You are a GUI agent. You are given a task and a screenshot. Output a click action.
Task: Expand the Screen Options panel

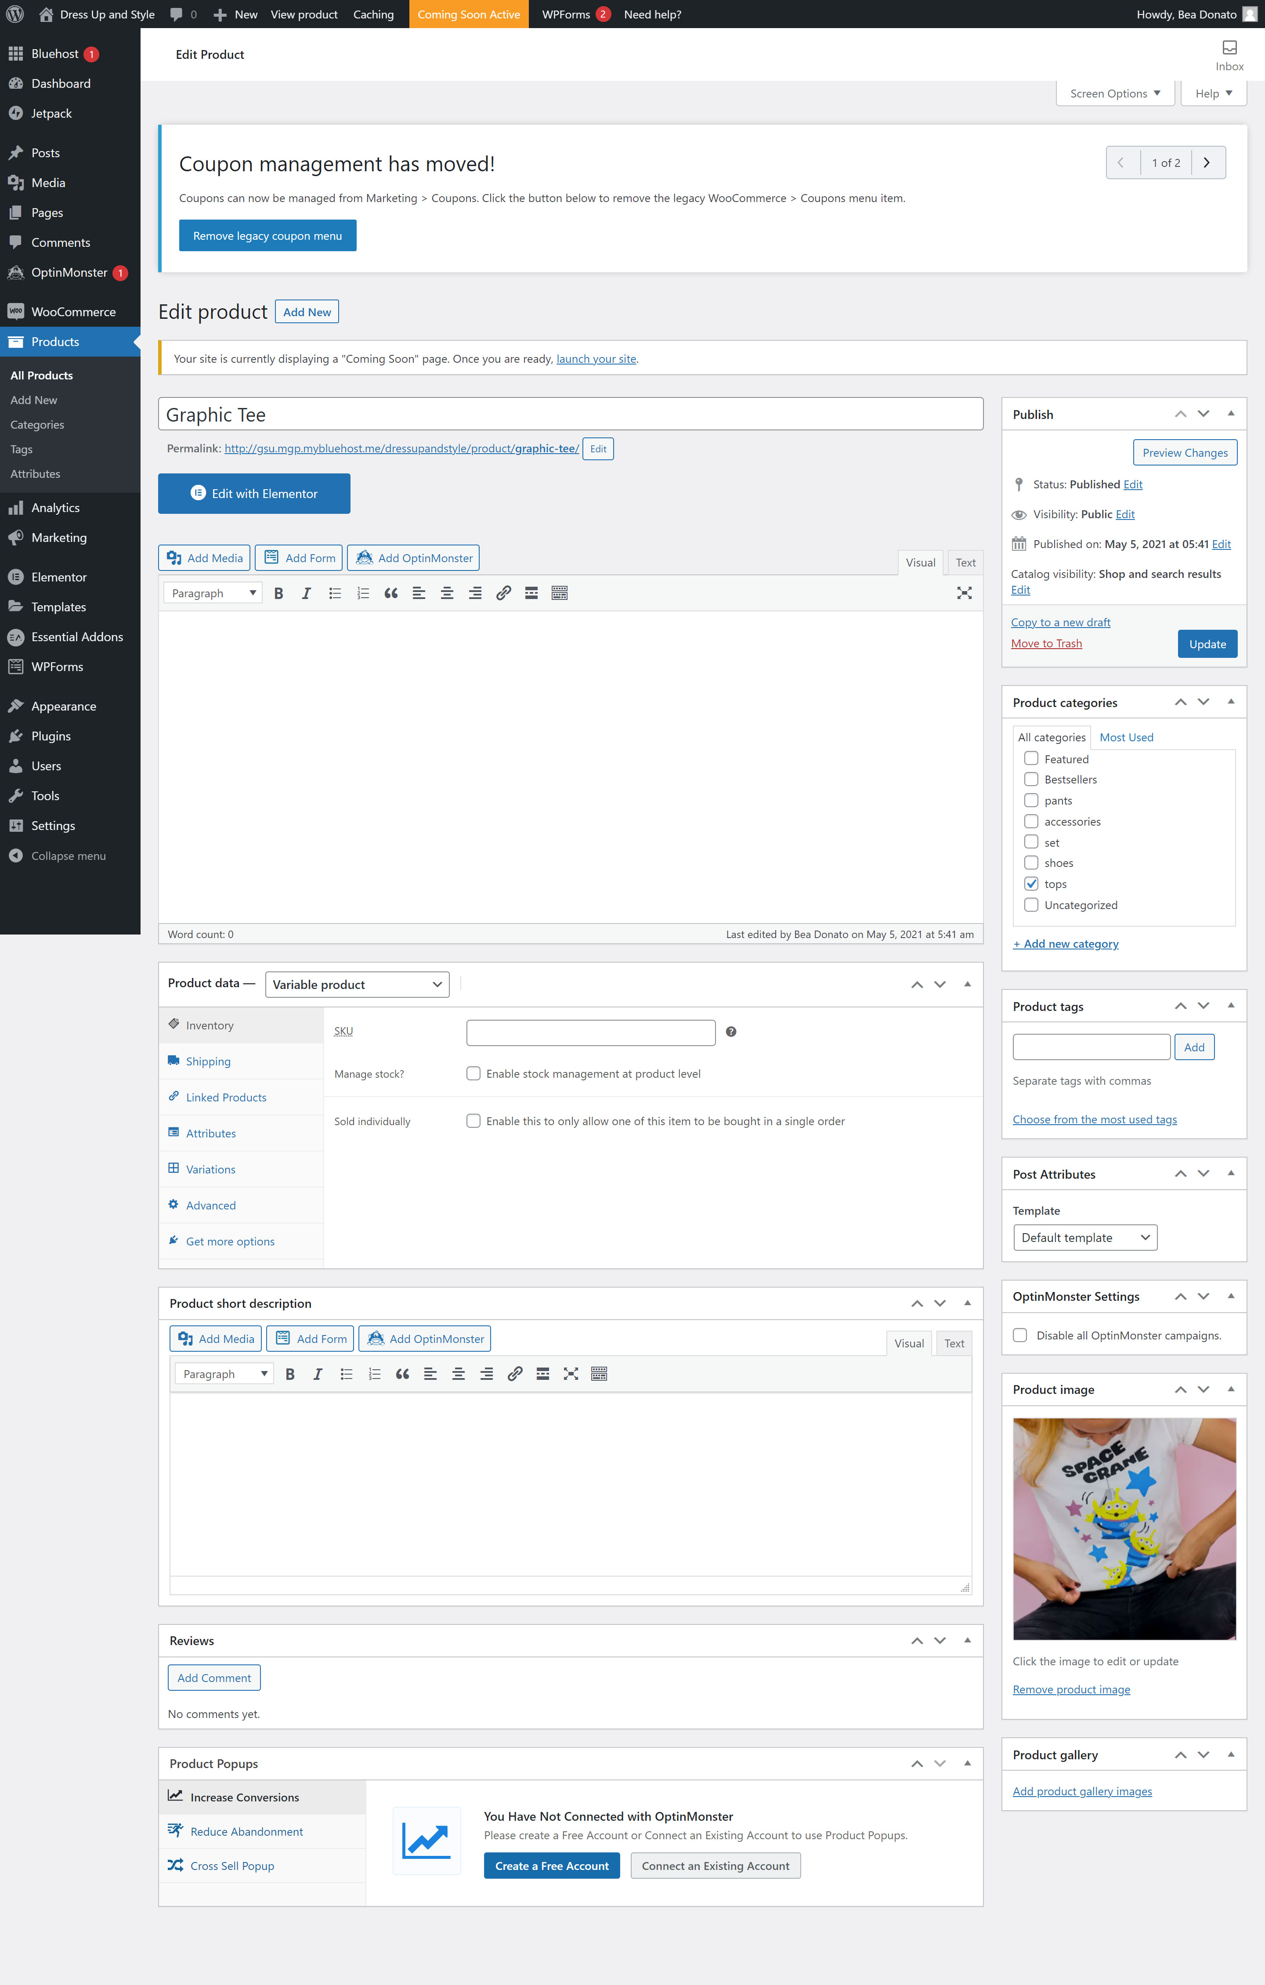pyautogui.click(x=1115, y=93)
